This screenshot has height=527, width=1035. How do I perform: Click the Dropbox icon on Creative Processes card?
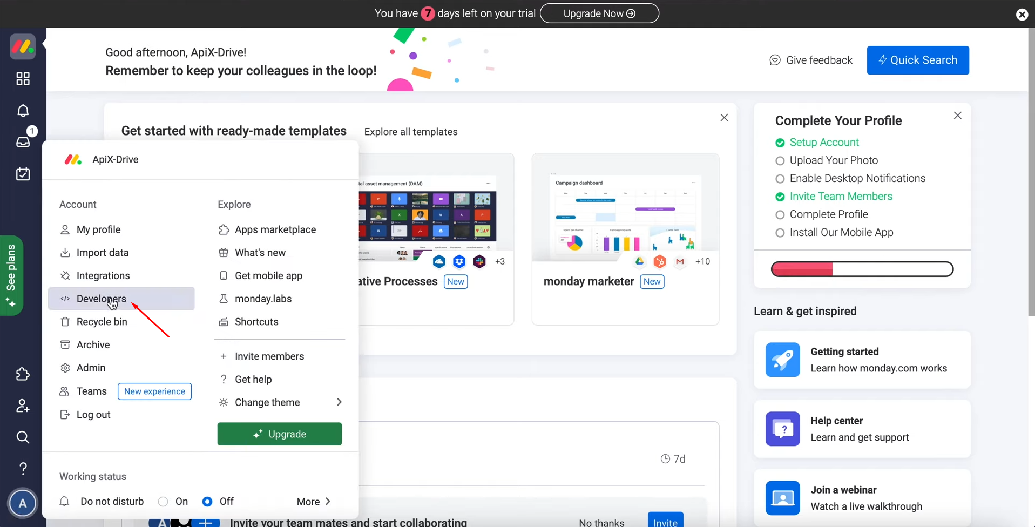(x=459, y=261)
